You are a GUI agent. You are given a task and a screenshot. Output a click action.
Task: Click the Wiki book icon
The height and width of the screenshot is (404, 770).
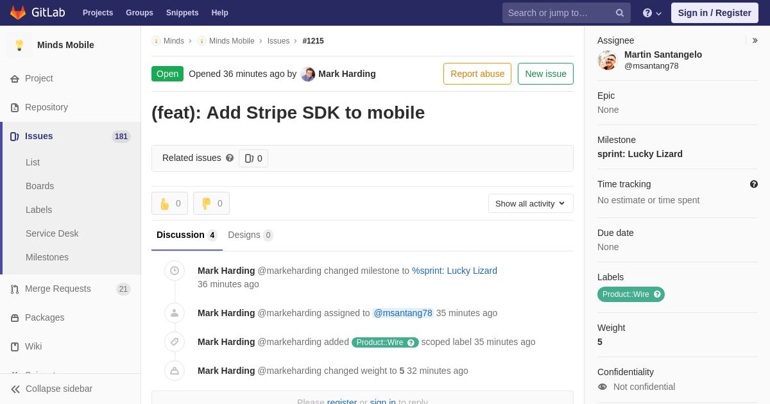tap(15, 347)
